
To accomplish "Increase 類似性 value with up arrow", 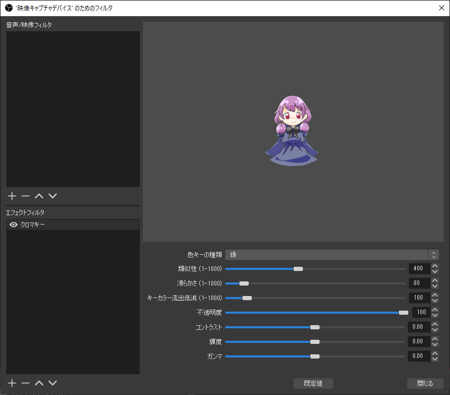I will tap(435, 266).
